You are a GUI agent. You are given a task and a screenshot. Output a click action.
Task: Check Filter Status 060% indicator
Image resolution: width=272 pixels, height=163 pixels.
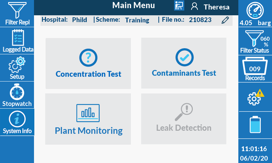pyautogui.click(x=255, y=41)
